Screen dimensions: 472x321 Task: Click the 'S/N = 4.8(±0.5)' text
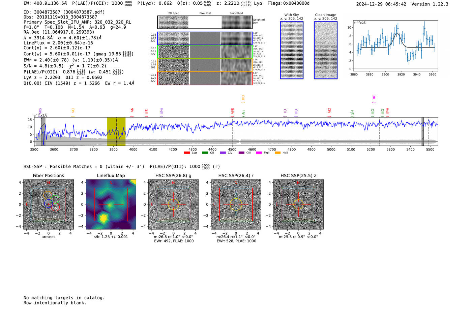(x=43, y=66)
